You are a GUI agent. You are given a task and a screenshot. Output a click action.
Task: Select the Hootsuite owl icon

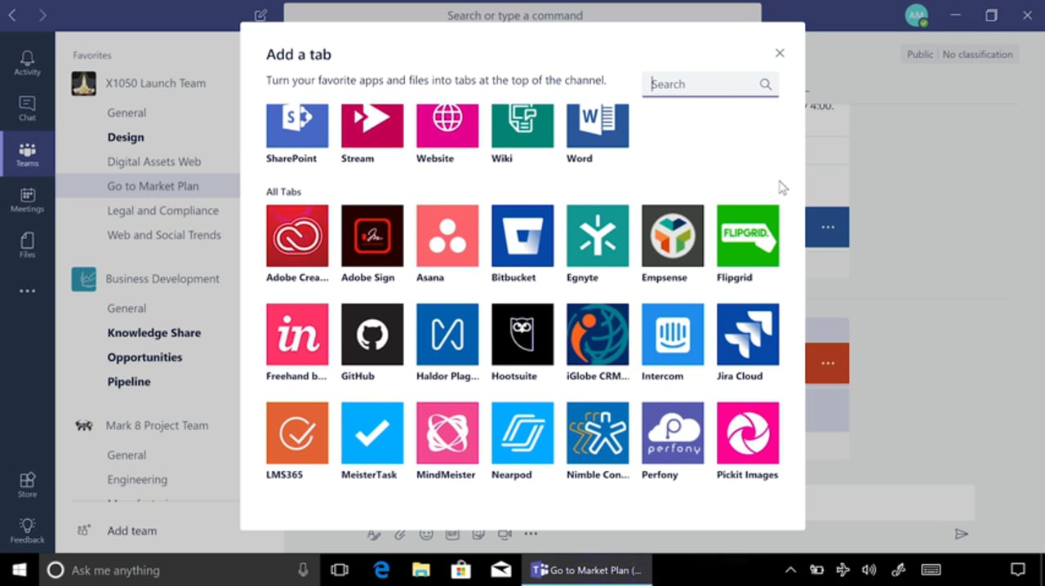(522, 335)
